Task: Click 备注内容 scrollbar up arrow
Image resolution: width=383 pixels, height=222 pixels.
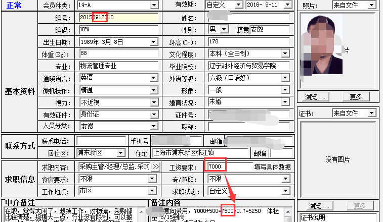Action: tap(288, 212)
